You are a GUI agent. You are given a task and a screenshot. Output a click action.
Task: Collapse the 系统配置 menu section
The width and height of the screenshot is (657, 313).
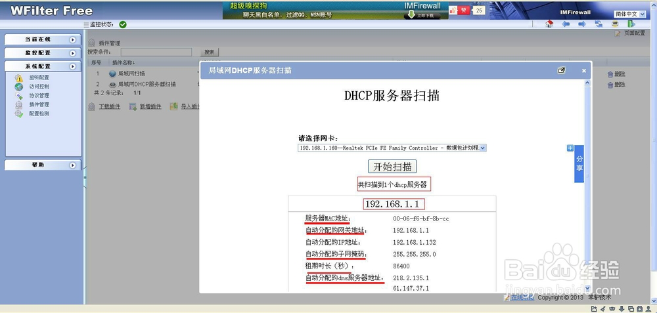[43, 66]
